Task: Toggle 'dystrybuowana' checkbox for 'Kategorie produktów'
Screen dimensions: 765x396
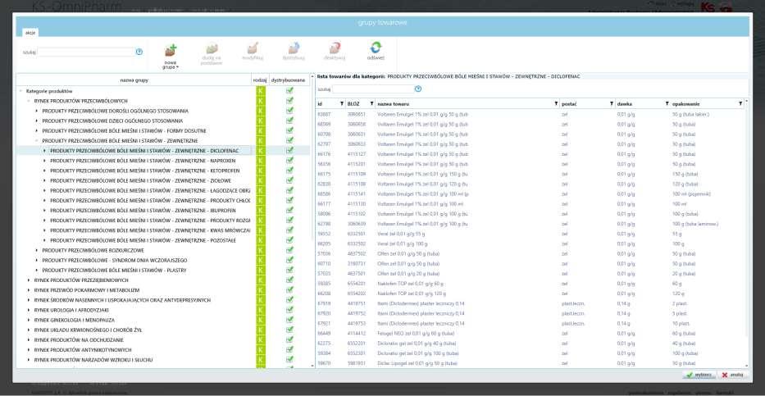Action: coord(289,91)
